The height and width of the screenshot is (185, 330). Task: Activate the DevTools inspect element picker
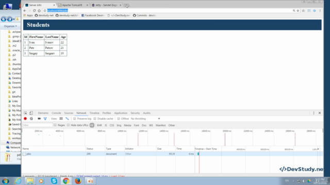coord(25,113)
